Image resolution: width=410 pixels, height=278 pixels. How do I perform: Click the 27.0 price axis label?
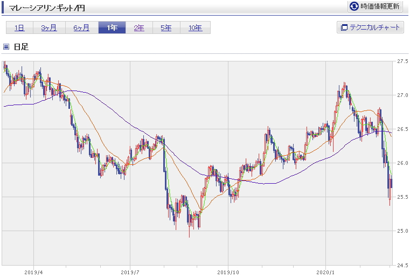402,95
